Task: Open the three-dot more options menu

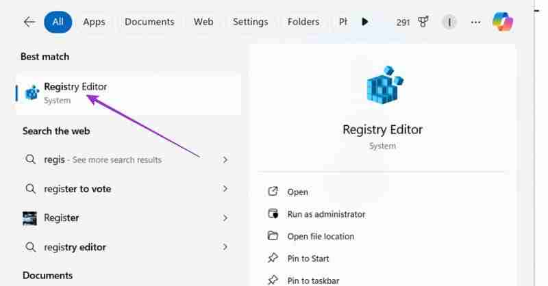Action: click(x=475, y=23)
